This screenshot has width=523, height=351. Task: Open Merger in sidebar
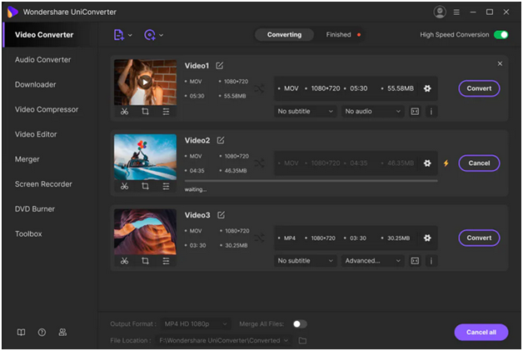[x=27, y=159]
